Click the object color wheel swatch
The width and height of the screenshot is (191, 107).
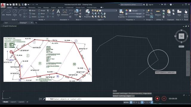point(127,11)
